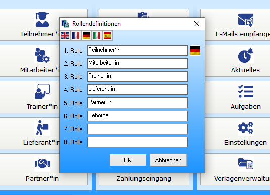Open Vorlagenverwaltung folder icon

(246, 164)
